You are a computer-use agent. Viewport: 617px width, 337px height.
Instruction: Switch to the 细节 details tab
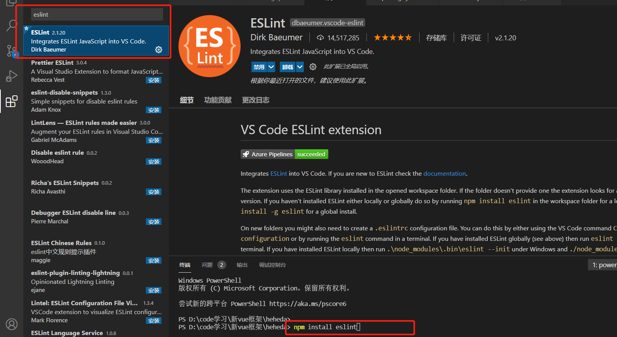coord(187,100)
